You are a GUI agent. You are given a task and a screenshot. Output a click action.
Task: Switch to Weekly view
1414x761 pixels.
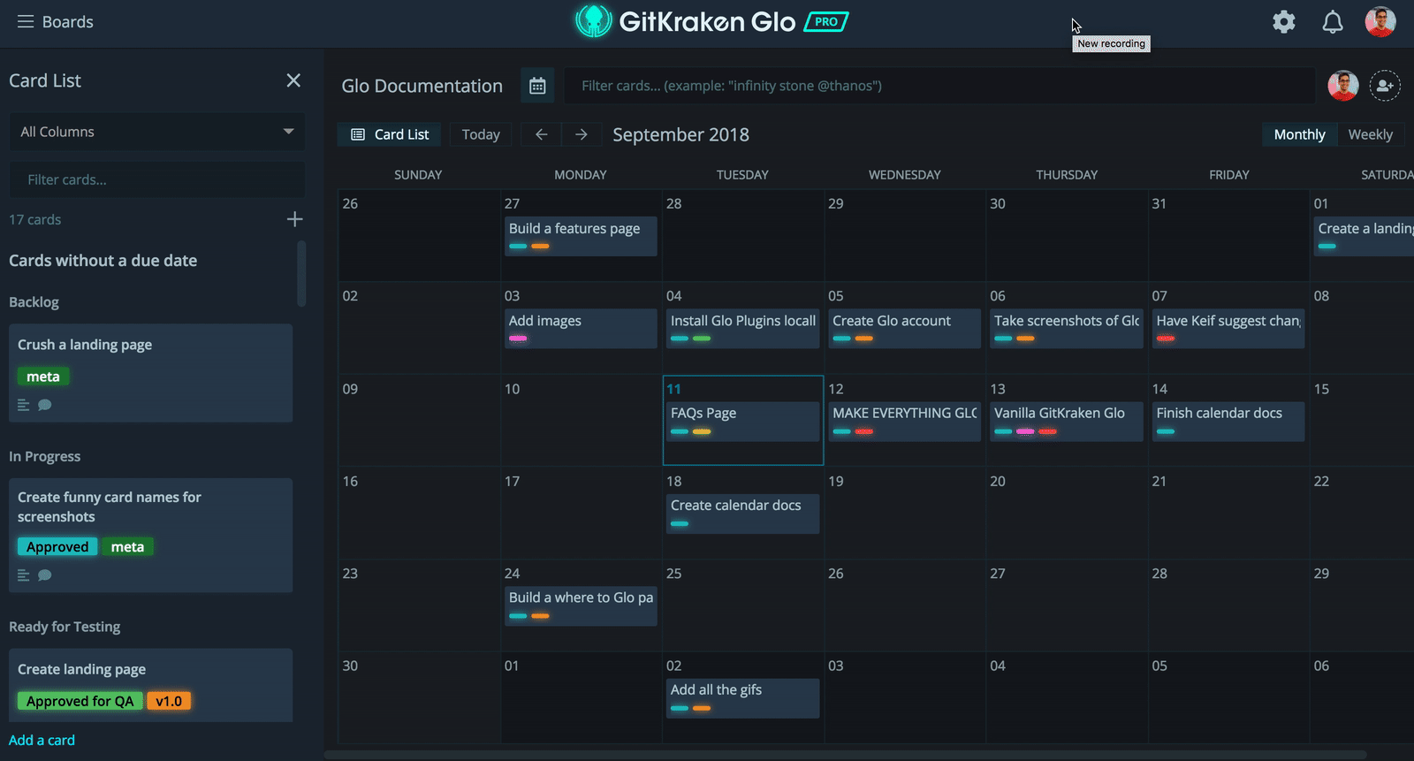click(x=1370, y=134)
